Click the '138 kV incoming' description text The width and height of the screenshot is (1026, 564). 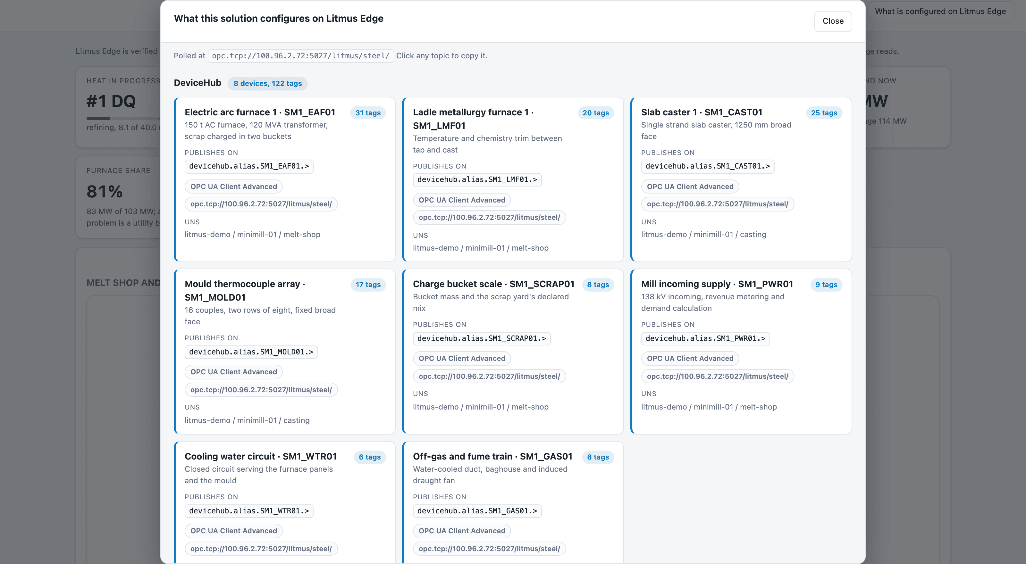coord(712,303)
